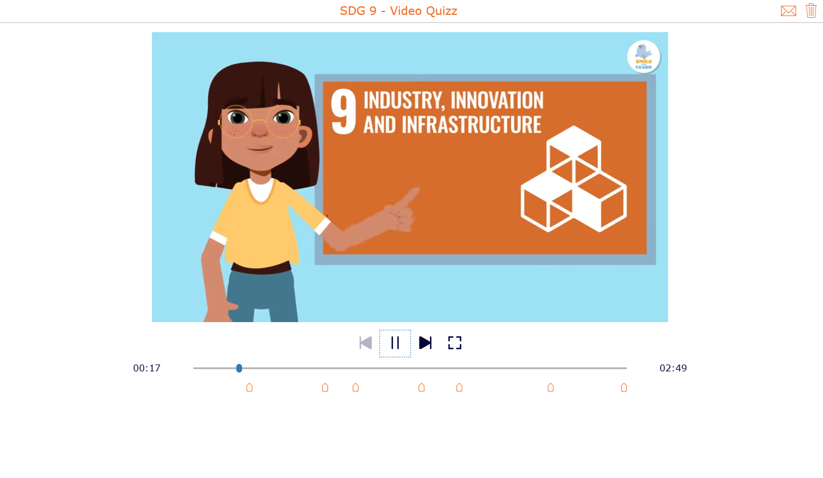
Task: Click the middle of the seek bar
Action: (410, 369)
